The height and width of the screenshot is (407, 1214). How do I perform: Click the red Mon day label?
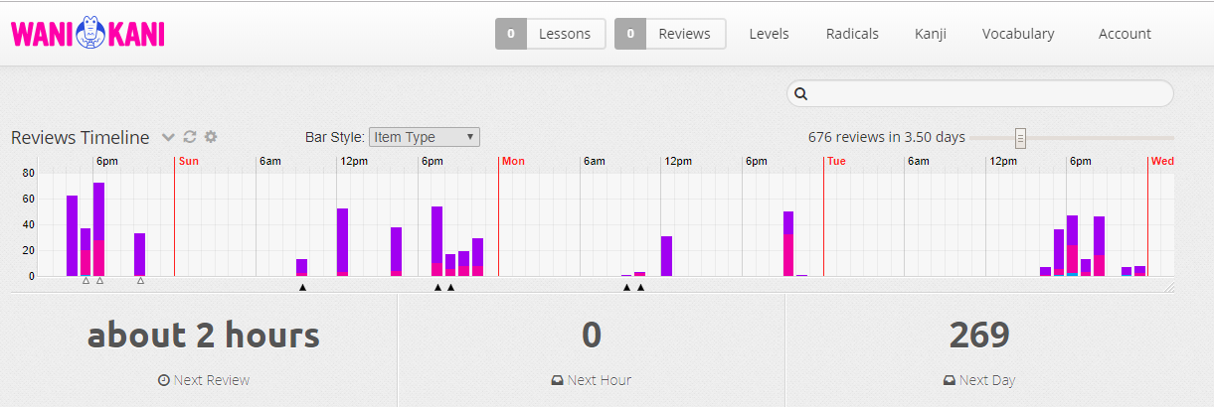pyautogui.click(x=513, y=161)
